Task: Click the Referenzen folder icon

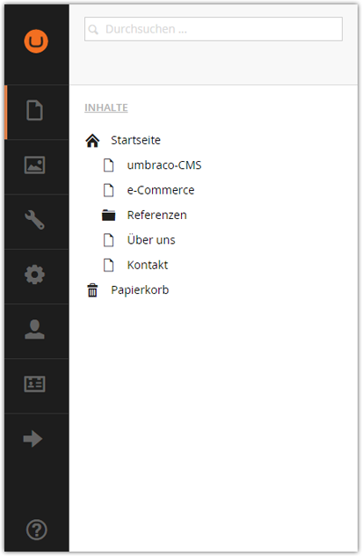Action: [109, 215]
